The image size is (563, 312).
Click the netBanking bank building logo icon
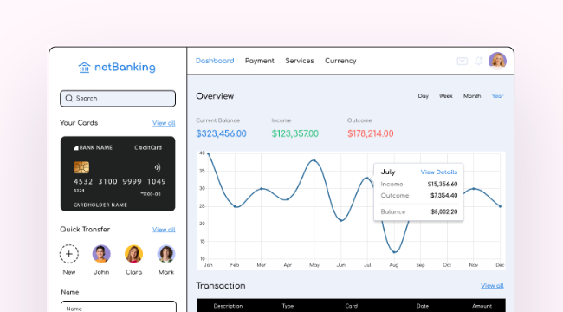point(84,68)
